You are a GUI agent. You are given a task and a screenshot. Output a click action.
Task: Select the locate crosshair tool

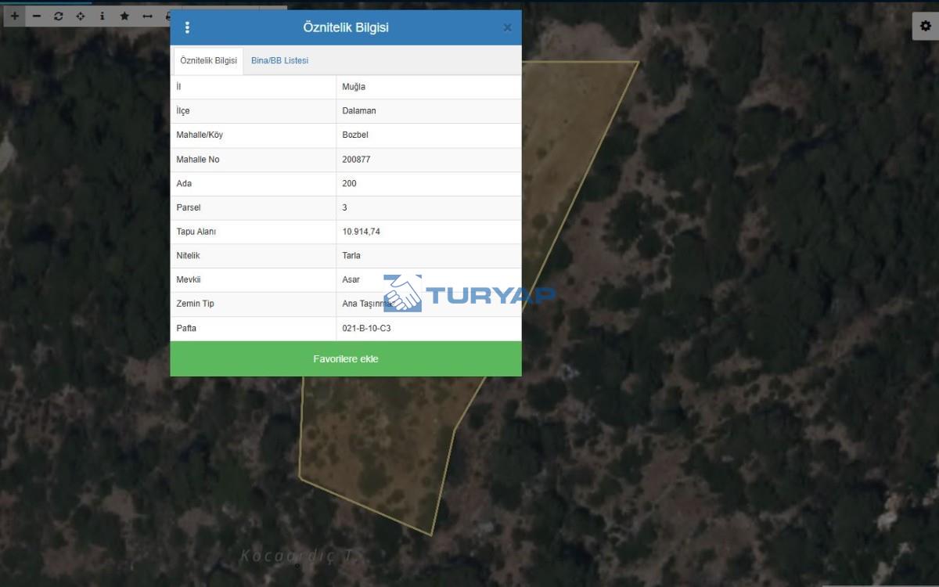[x=81, y=16]
